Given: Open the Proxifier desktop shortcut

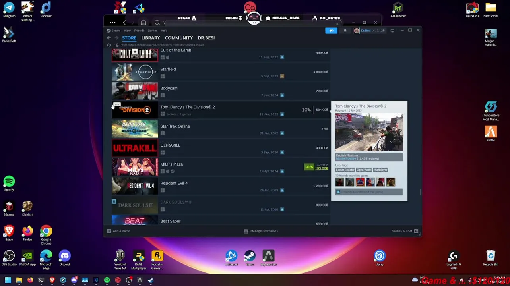Looking at the screenshot, I should click(46, 10).
